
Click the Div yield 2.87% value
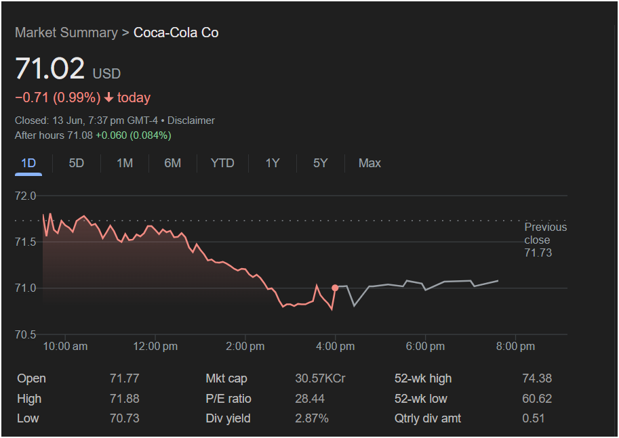point(312,418)
